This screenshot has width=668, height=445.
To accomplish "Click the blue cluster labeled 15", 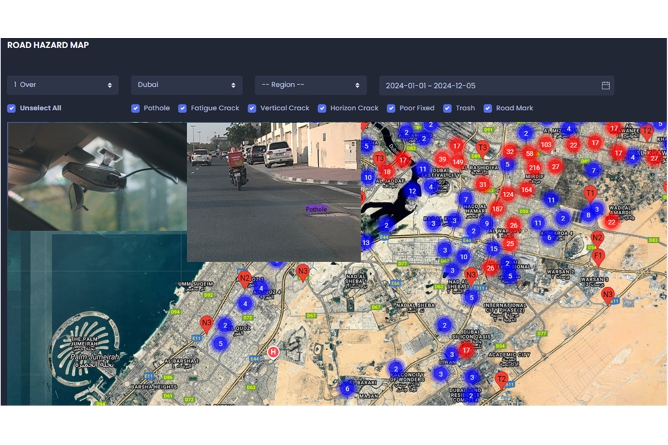I will click(x=493, y=249).
